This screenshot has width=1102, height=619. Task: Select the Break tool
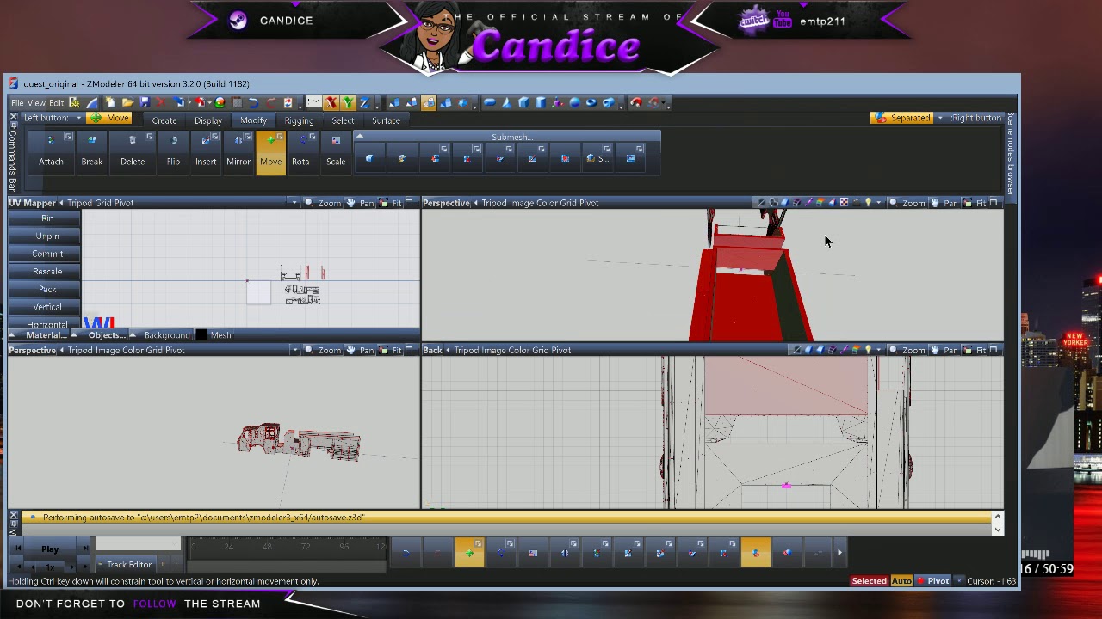click(91, 151)
